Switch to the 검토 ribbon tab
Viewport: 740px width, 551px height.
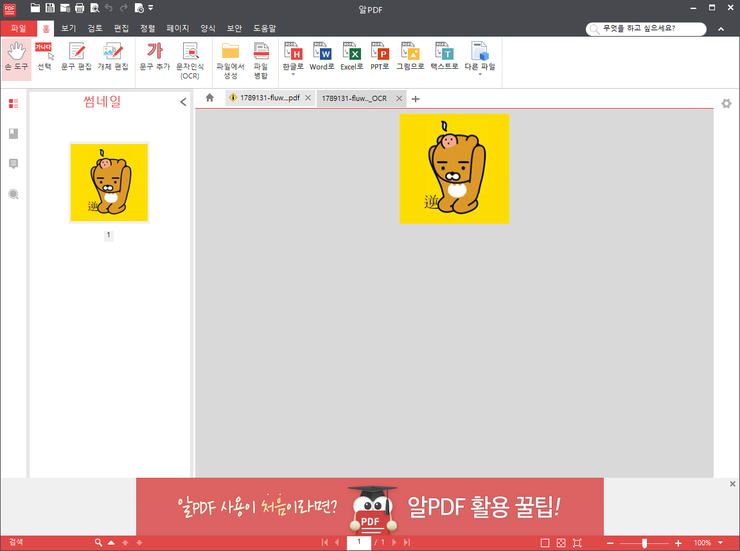point(95,28)
